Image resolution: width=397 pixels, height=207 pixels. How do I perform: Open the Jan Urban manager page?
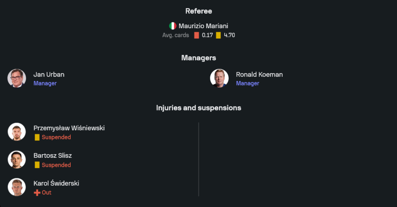pos(49,74)
